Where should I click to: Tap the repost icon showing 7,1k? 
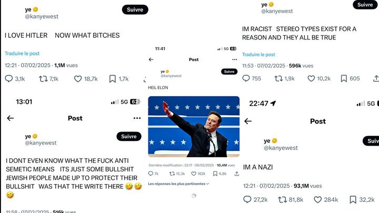(x=43, y=79)
